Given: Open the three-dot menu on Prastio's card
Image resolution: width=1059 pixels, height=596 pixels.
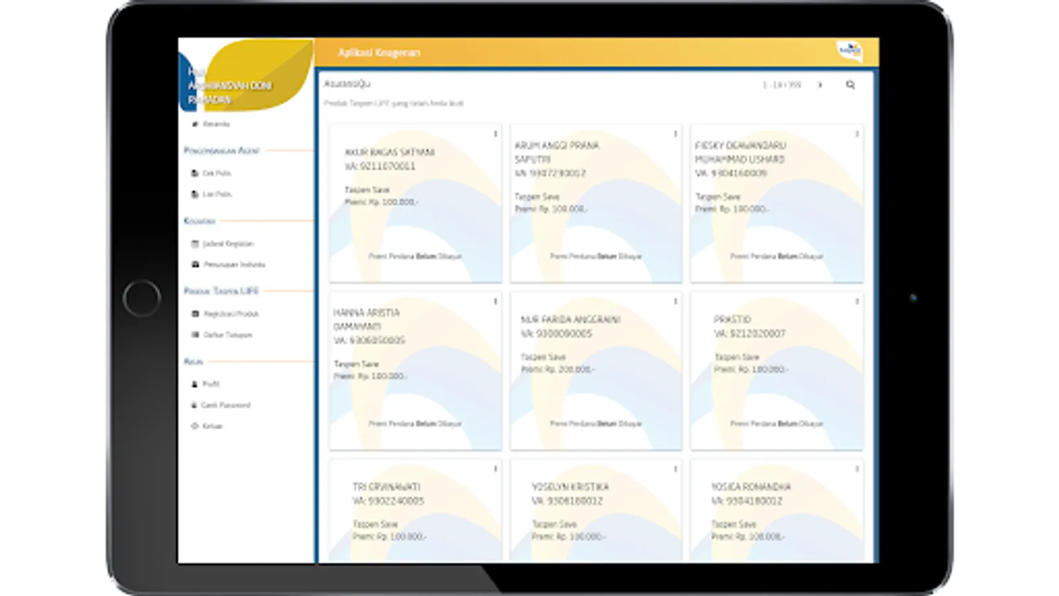Looking at the screenshot, I should point(856,301).
